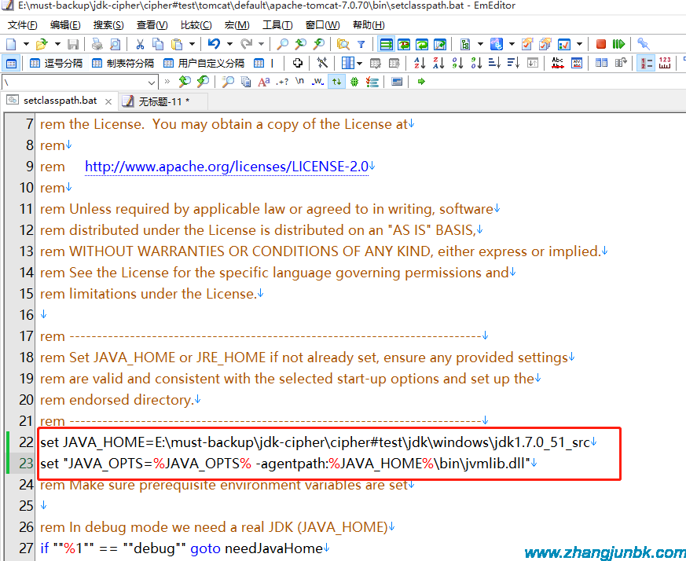Click the Find in Files icon
Image resolution: width=686 pixels, height=561 pixels.
(x=343, y=44)
